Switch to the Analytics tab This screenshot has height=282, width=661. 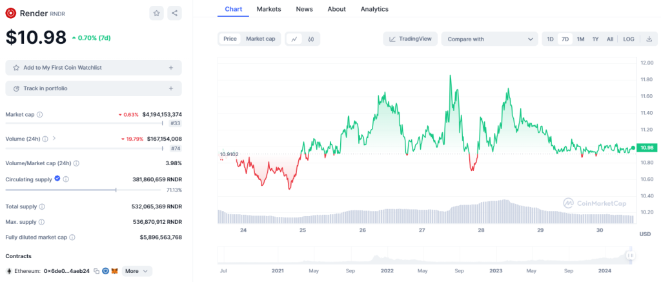coord(374,9)
